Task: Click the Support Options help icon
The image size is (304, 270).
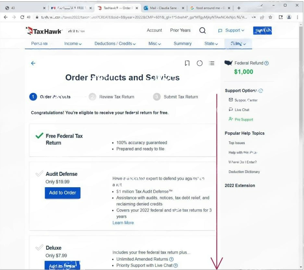Action: (x=261, y=91)
